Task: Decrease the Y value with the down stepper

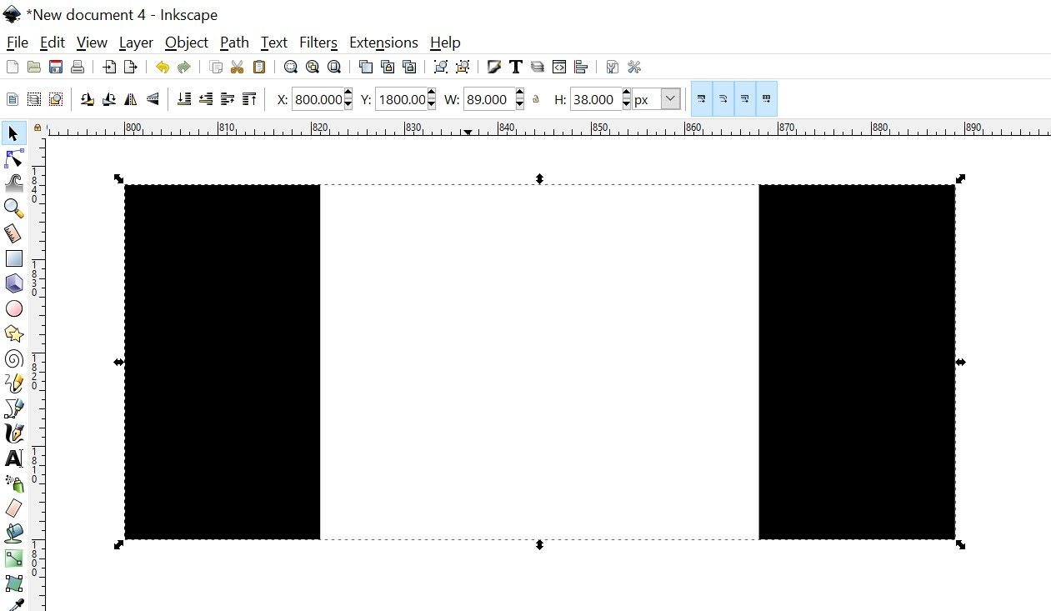Action: click(x=431, y=104)
